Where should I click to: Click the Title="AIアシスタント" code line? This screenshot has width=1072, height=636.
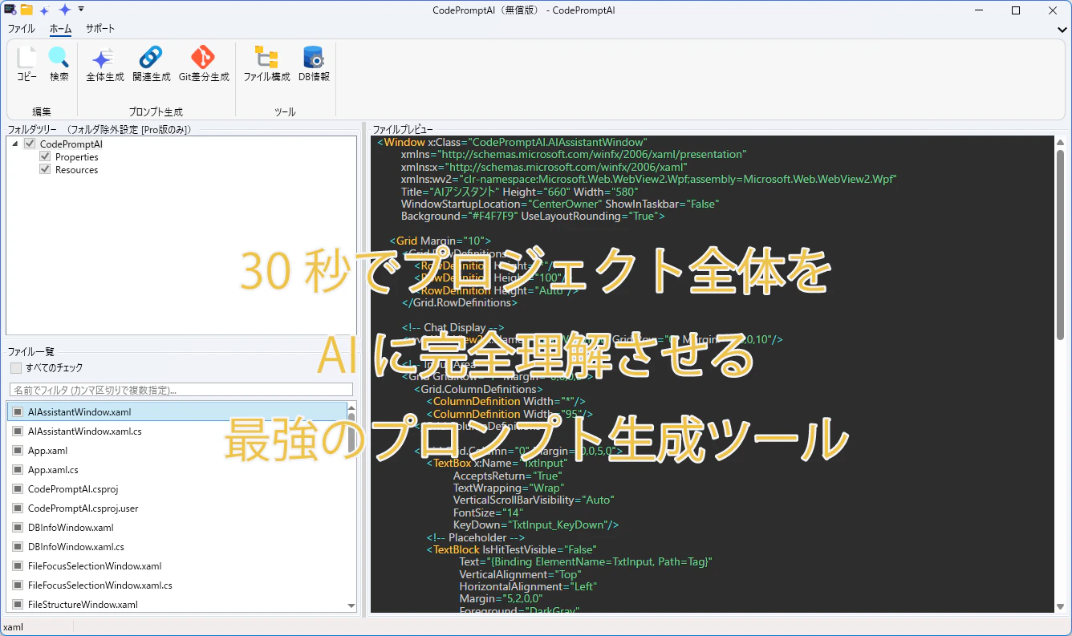[520, 192]
